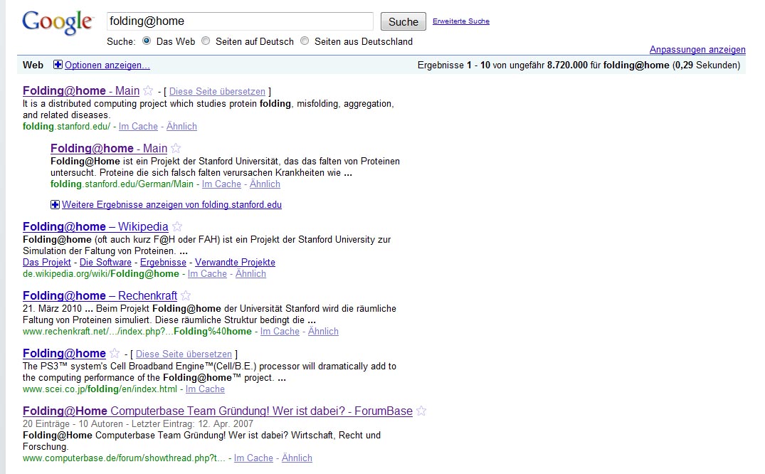This screenshot has height=474, width=765.
Task: Click the www.scei.co.jp/folding/en/index.html URL text
Action: [100, 389]
